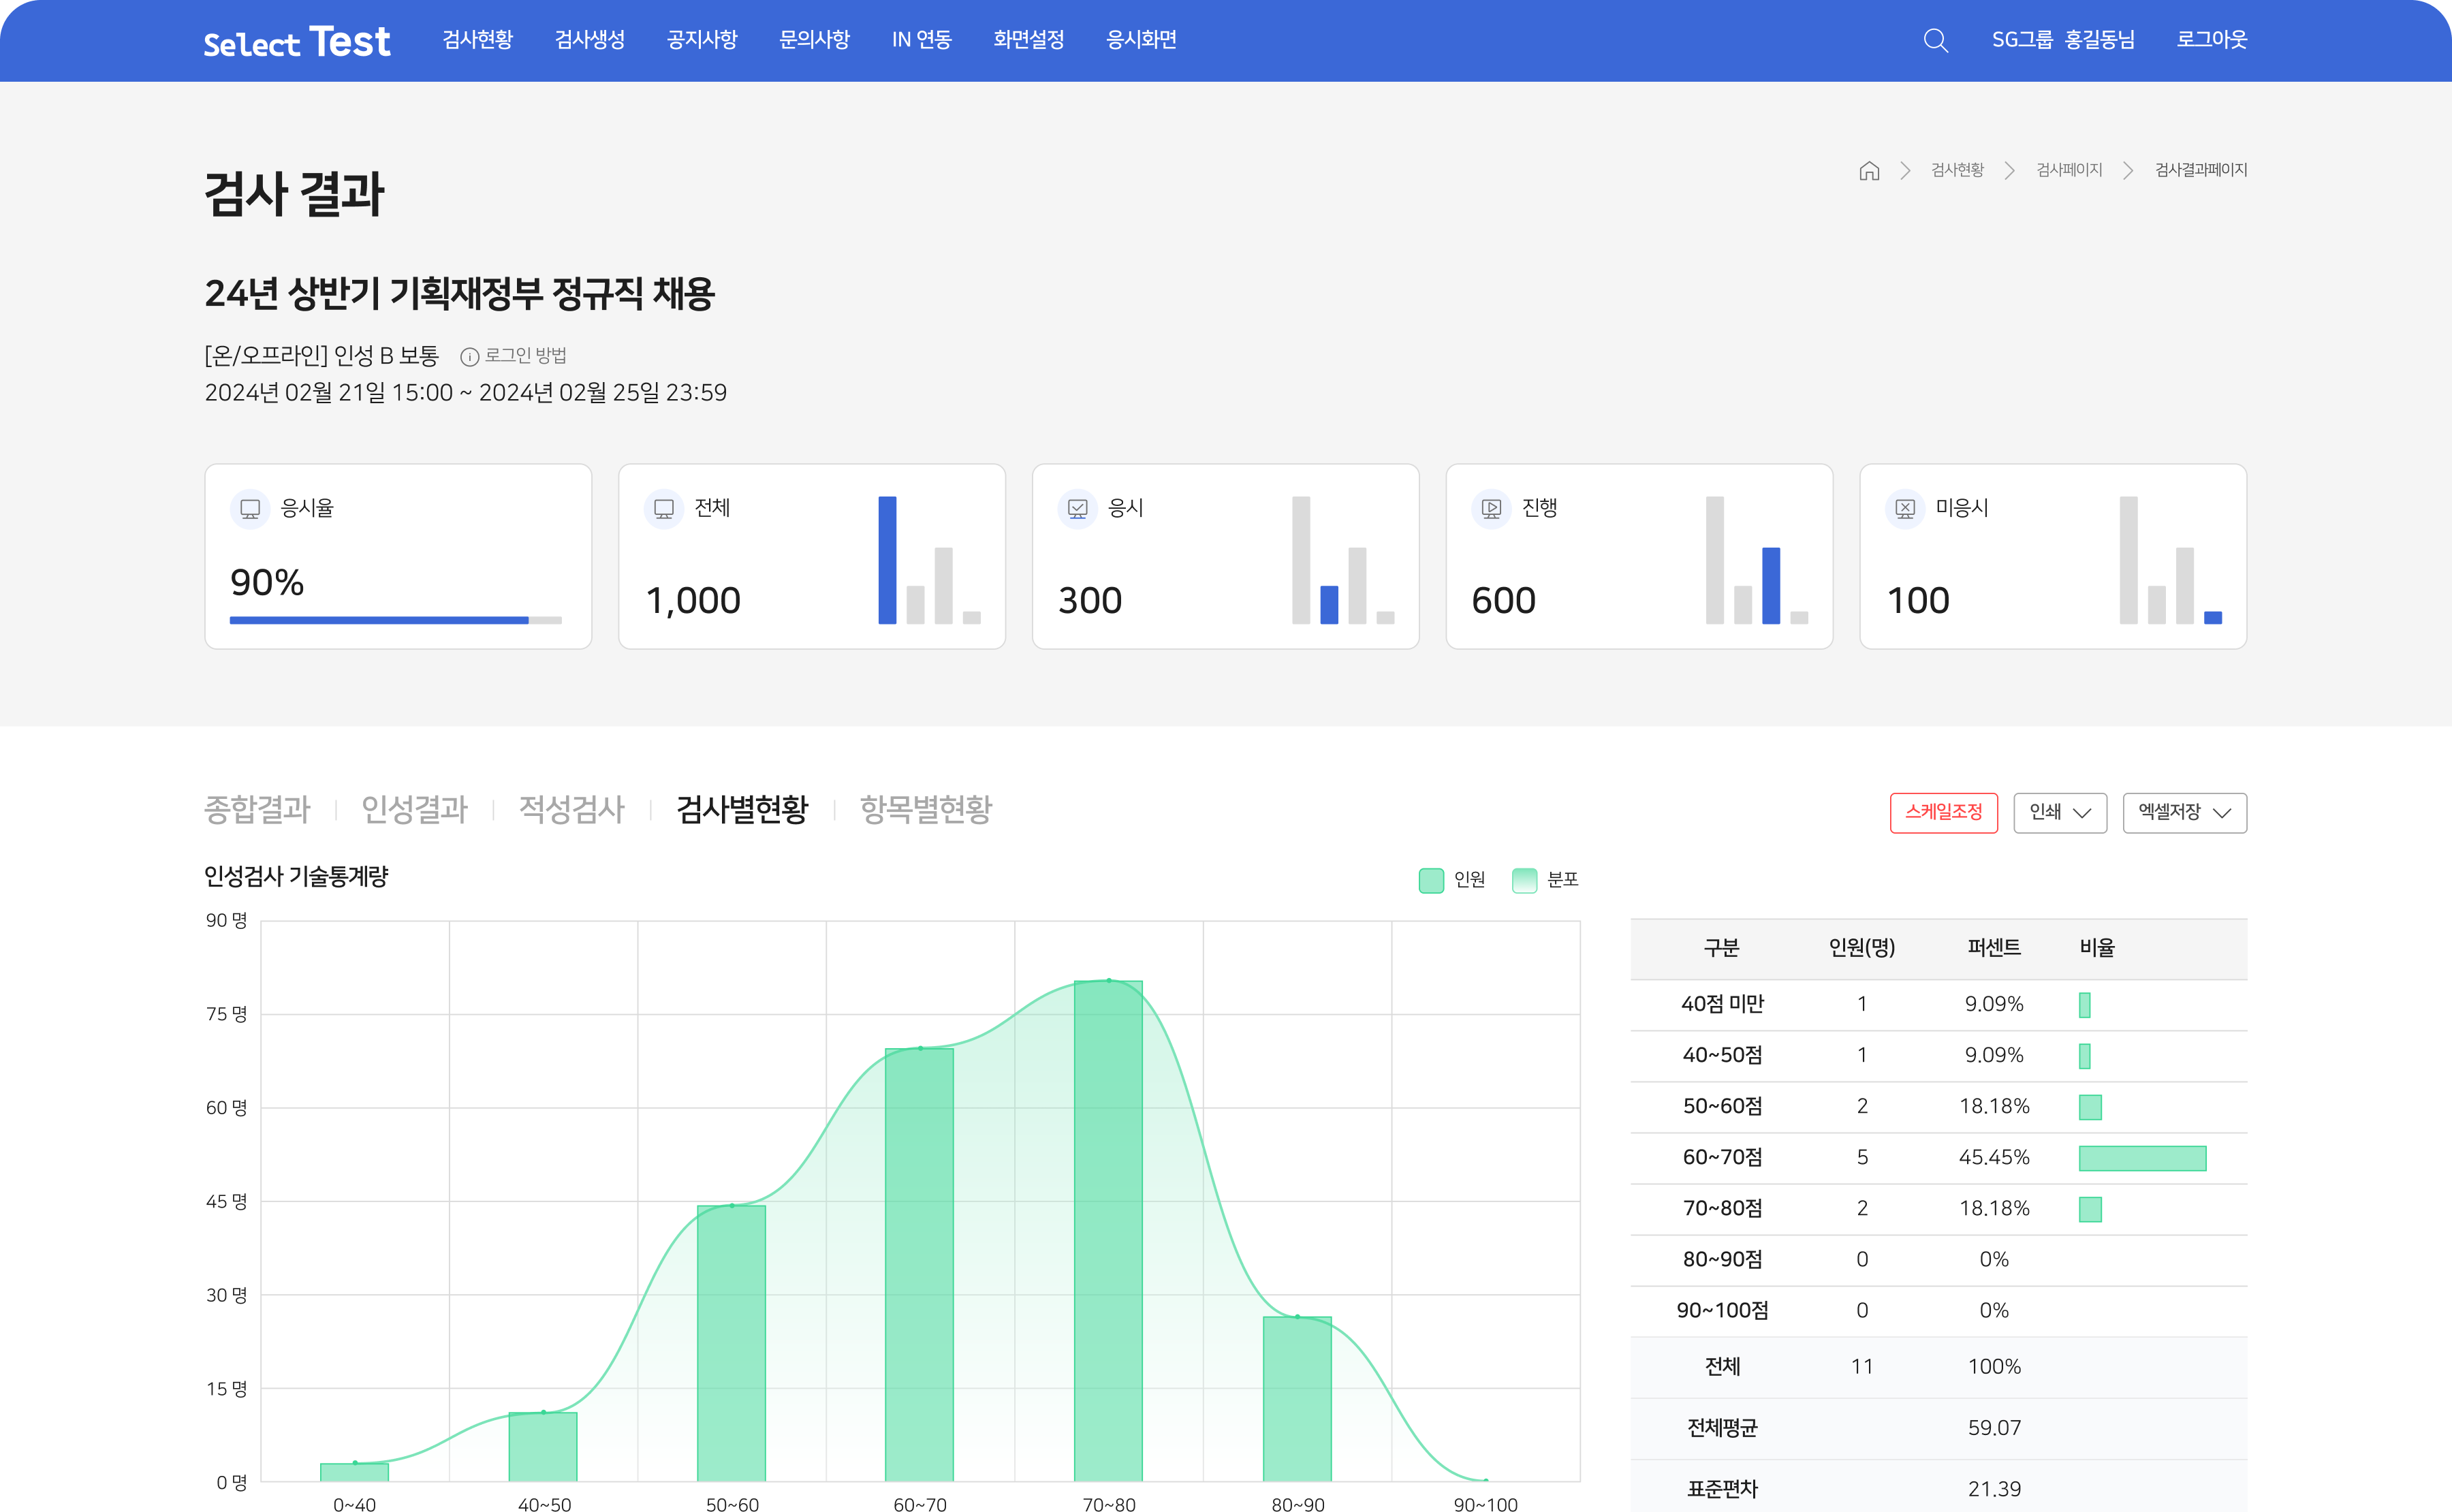The width and height of the screenshot is (2452, 1512).
Task: Open the 문의사항 menu
Action: (814, 40)
